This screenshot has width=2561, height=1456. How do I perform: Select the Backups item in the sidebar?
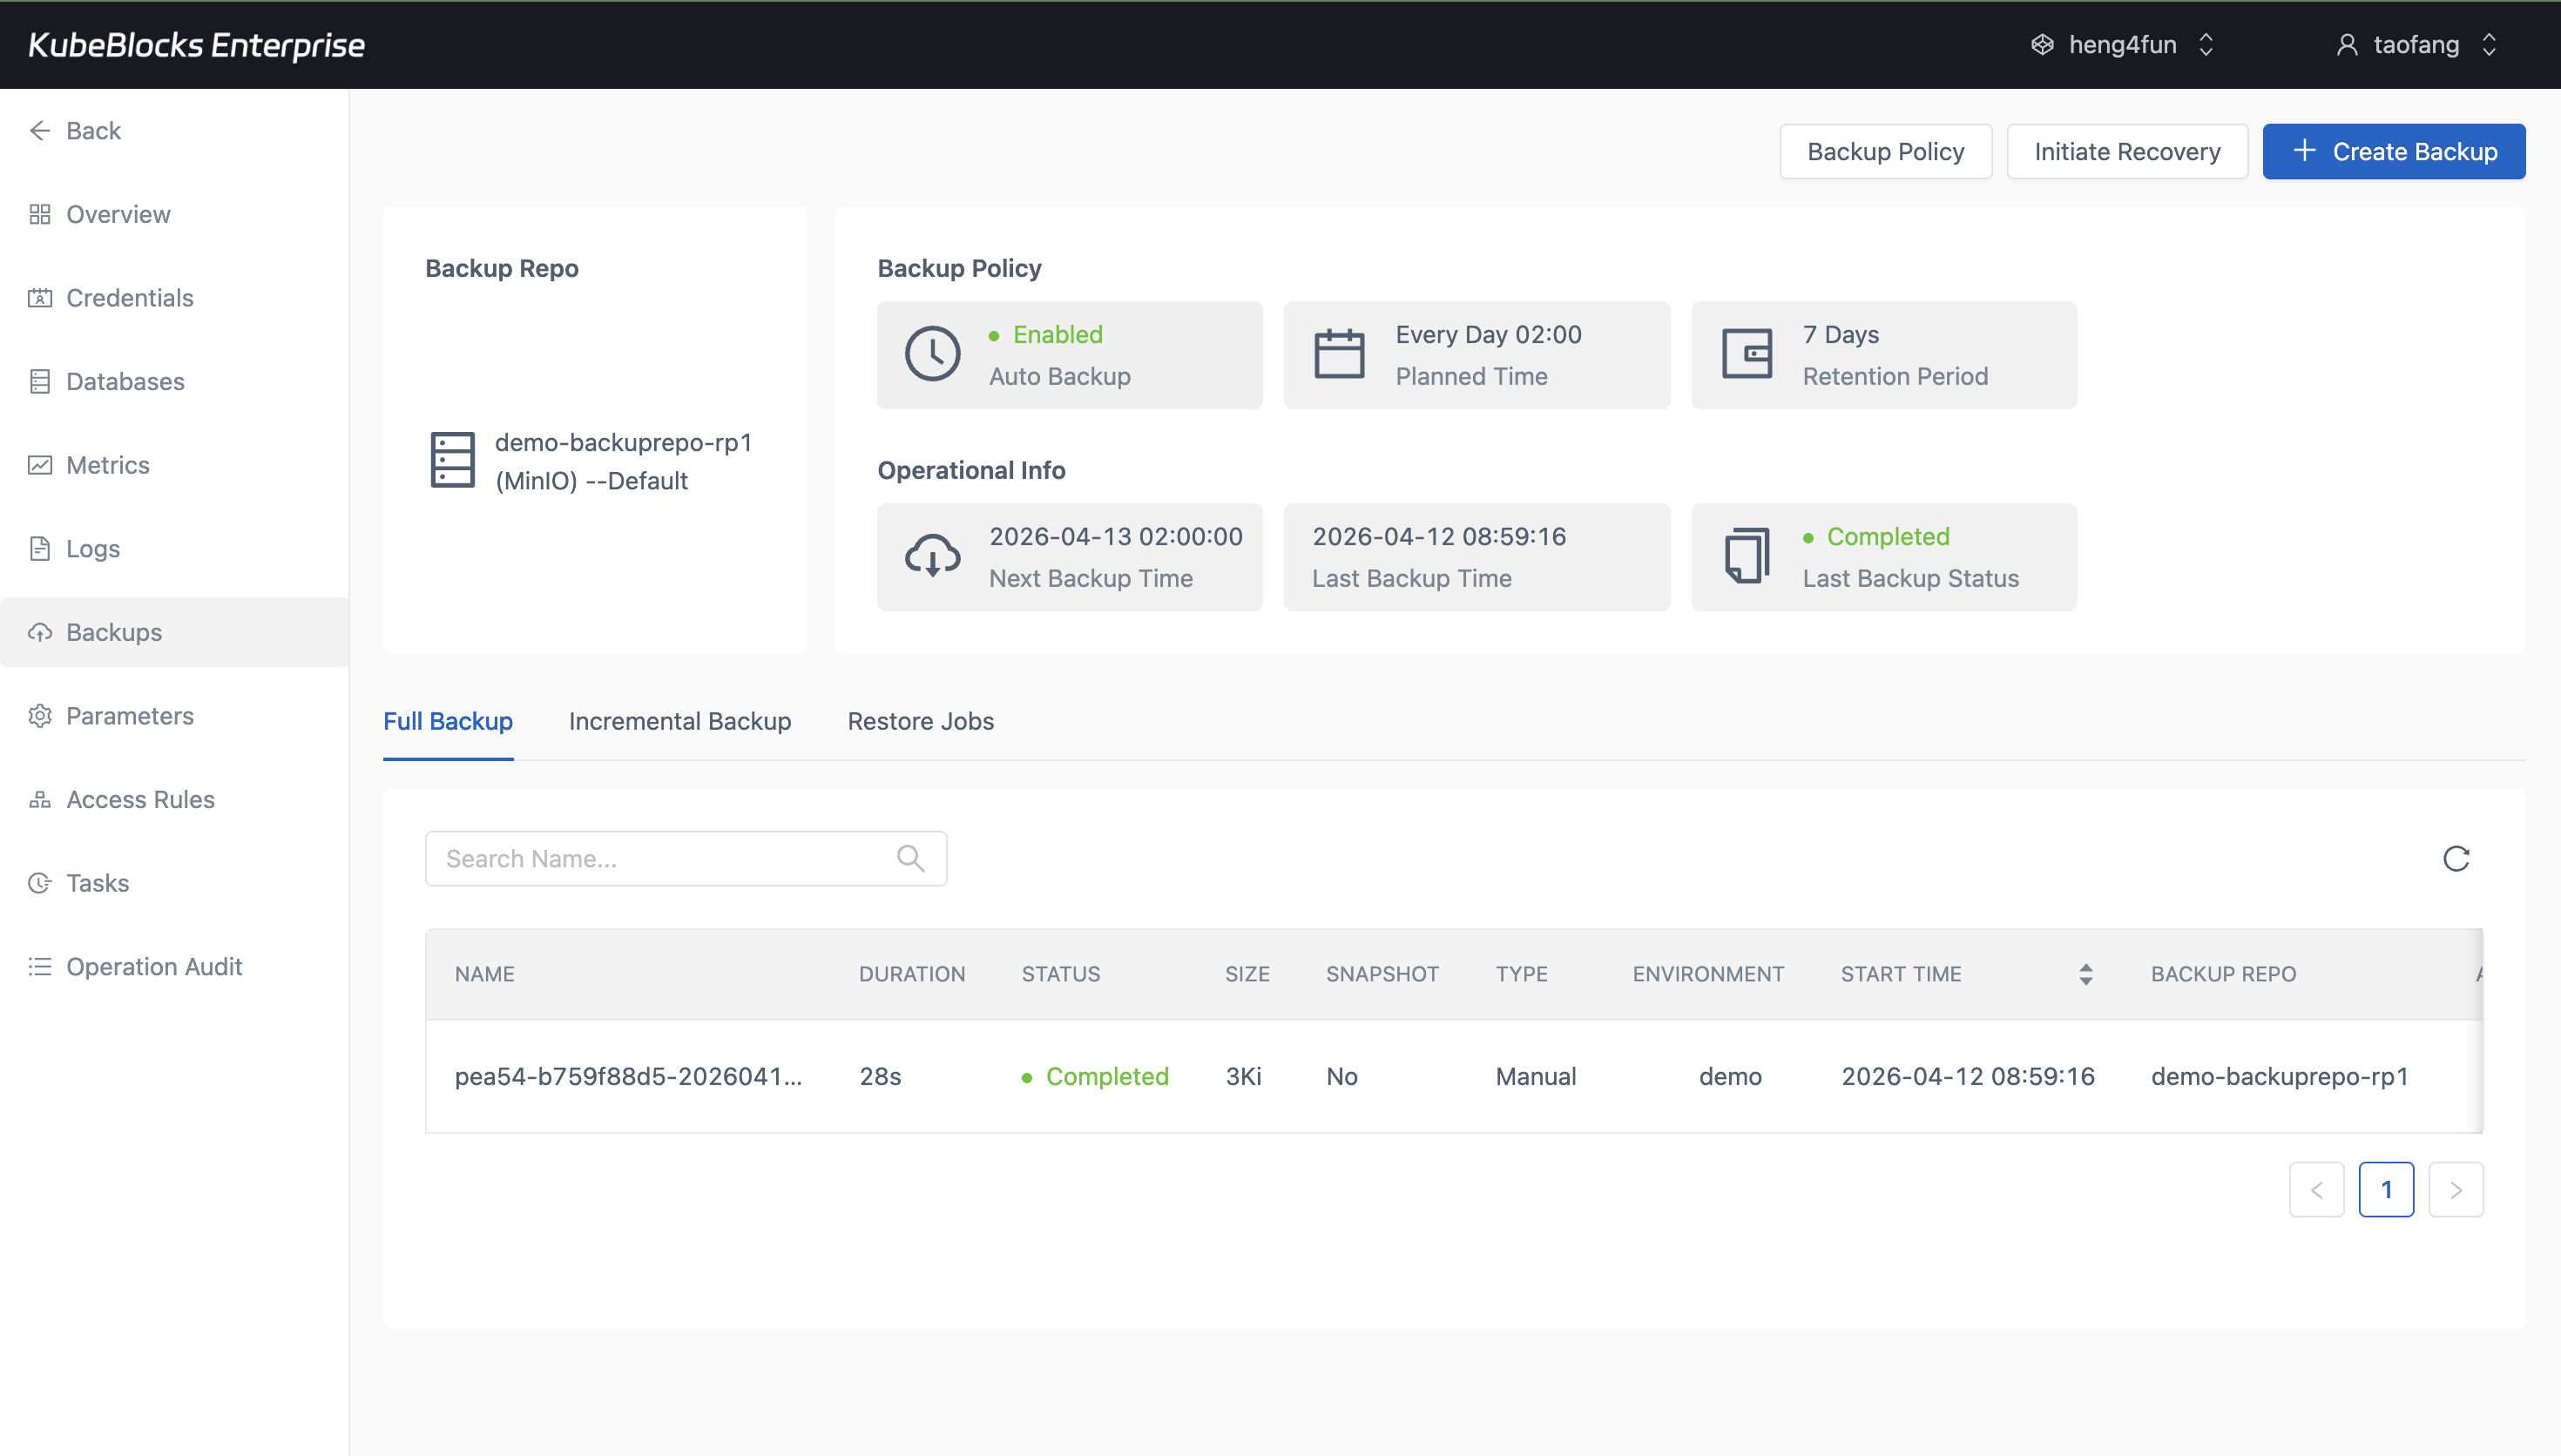click(x=113, y=632)
